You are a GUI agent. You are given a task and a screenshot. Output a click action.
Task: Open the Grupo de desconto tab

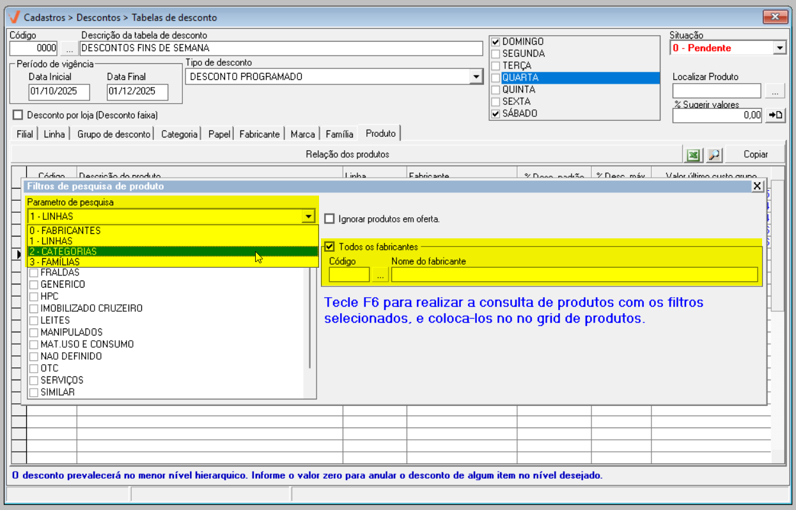114,134
